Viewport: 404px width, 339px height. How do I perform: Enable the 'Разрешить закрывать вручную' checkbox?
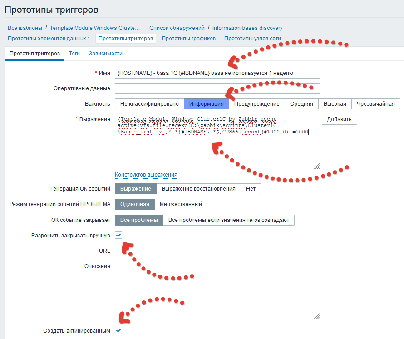tap(118, 235)
